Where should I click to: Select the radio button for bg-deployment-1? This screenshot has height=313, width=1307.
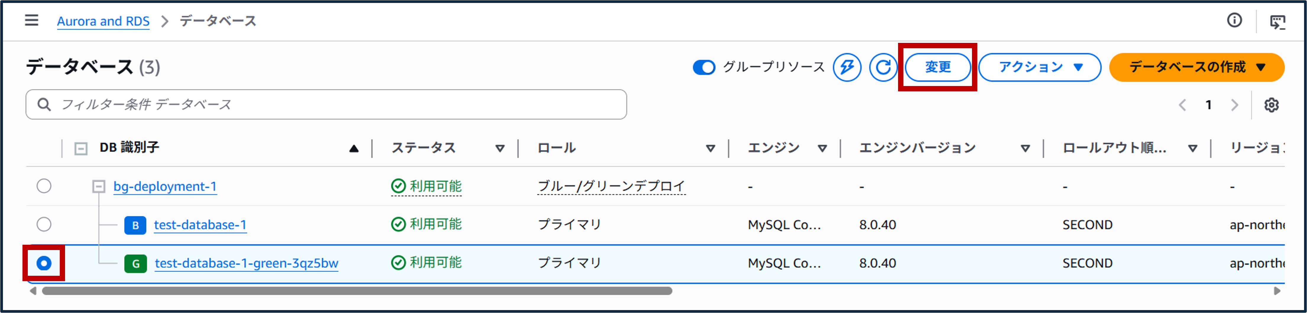click(44, 186)
